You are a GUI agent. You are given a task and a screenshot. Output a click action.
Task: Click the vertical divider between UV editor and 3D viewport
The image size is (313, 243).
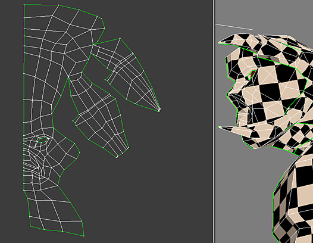point(214,121)
